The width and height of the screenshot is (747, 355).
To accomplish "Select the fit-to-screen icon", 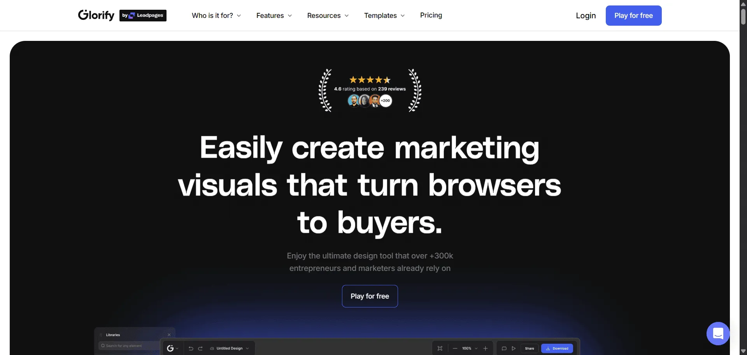I will point(440,348).
